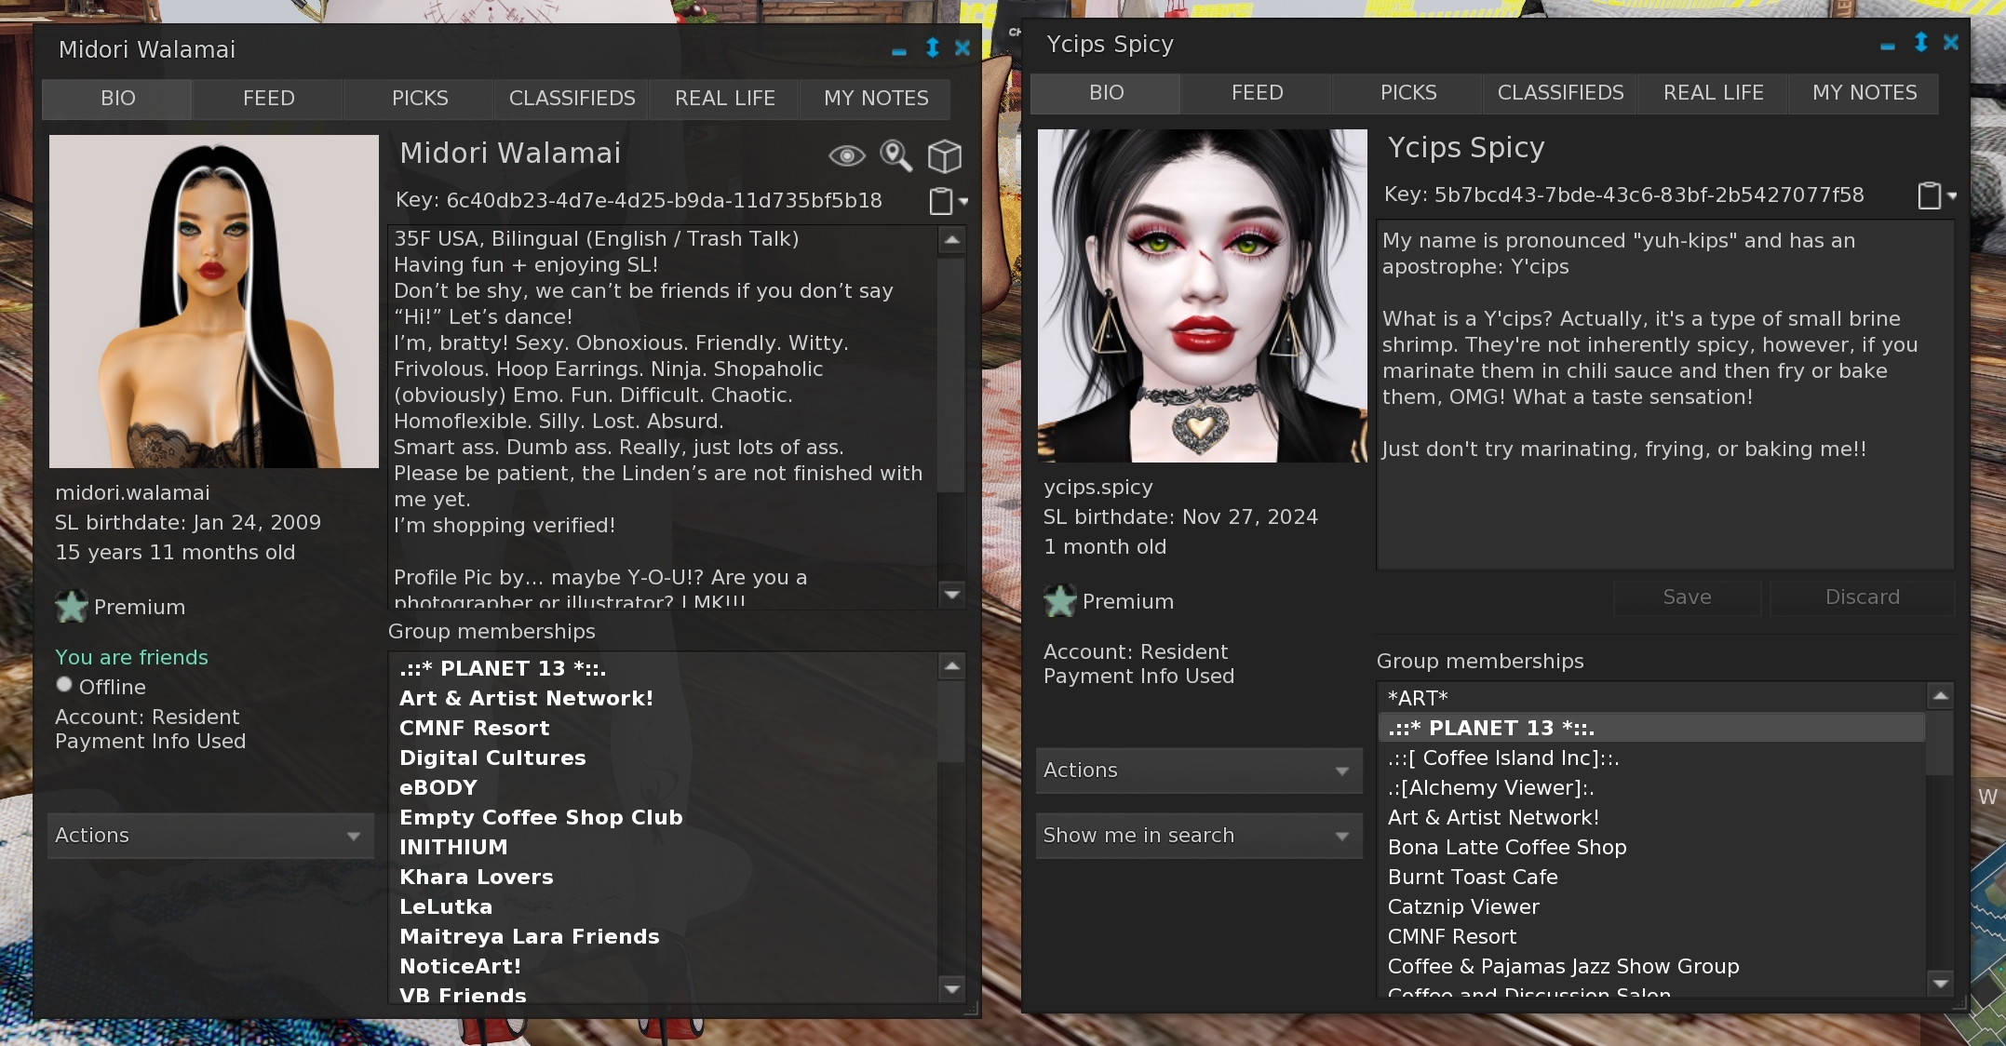
Task: Copy Midori Walamai's profile key
Action: [x=940, y=200]
